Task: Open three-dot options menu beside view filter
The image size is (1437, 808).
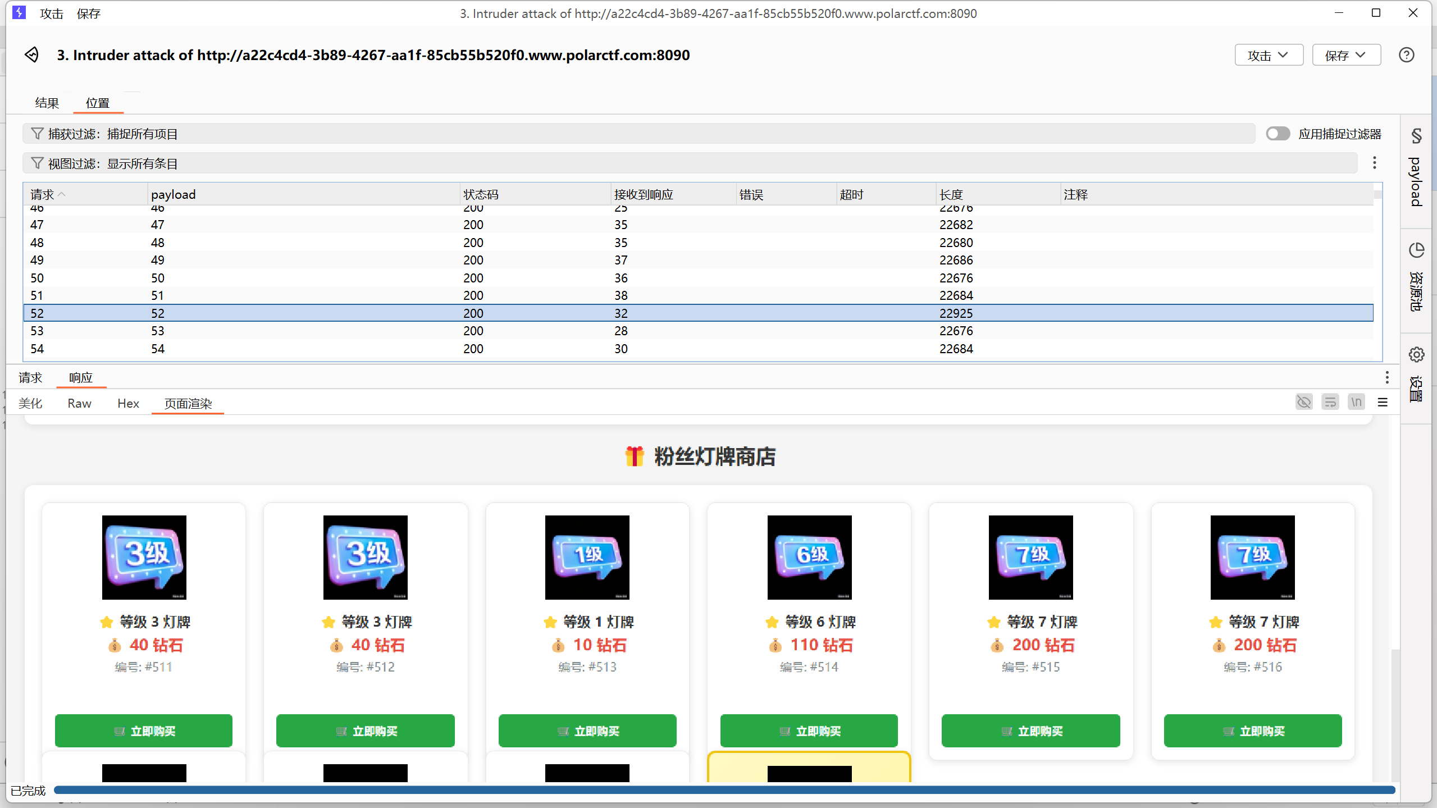Action: 1374,163
